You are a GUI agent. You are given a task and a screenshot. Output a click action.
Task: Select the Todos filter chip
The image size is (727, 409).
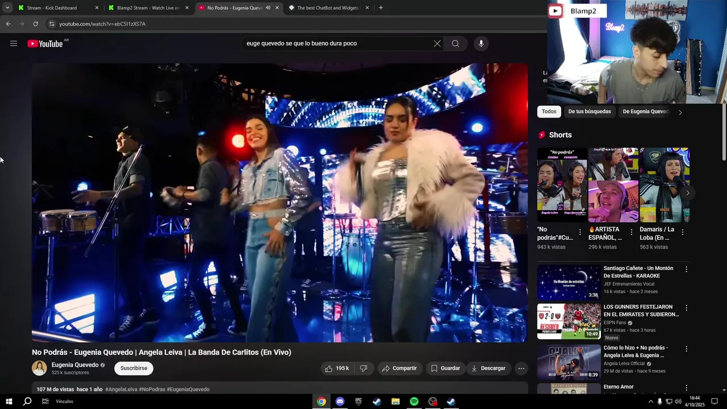[x=549, y=112]
